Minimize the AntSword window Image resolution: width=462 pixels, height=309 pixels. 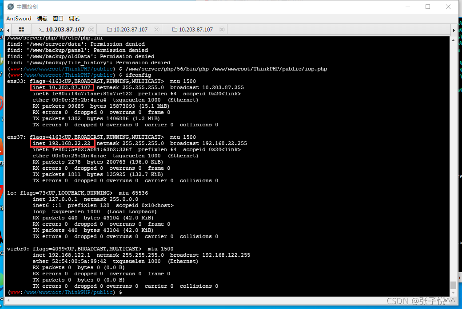[x=408, y=7]
